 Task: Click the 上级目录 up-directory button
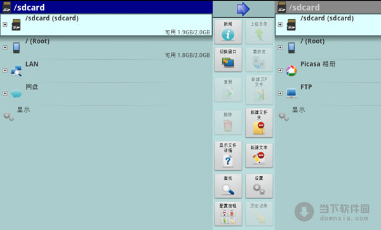click(x=259, y=32)
